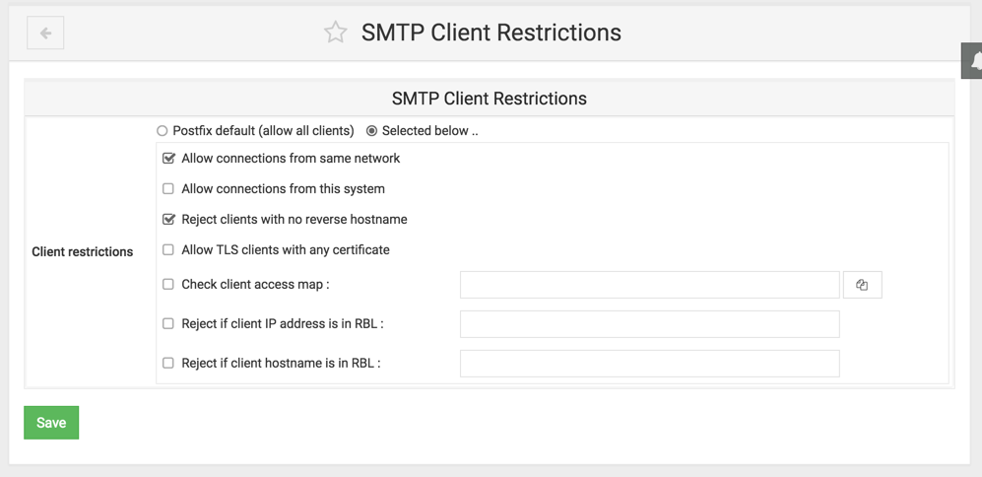The image size is (982, 477).
Task: Click the client hostname RBL text field
Action: pyautogui.click(x=649, y=364)
